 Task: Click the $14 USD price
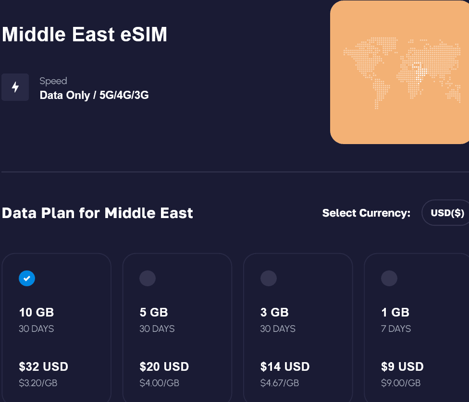click(285, 367)
